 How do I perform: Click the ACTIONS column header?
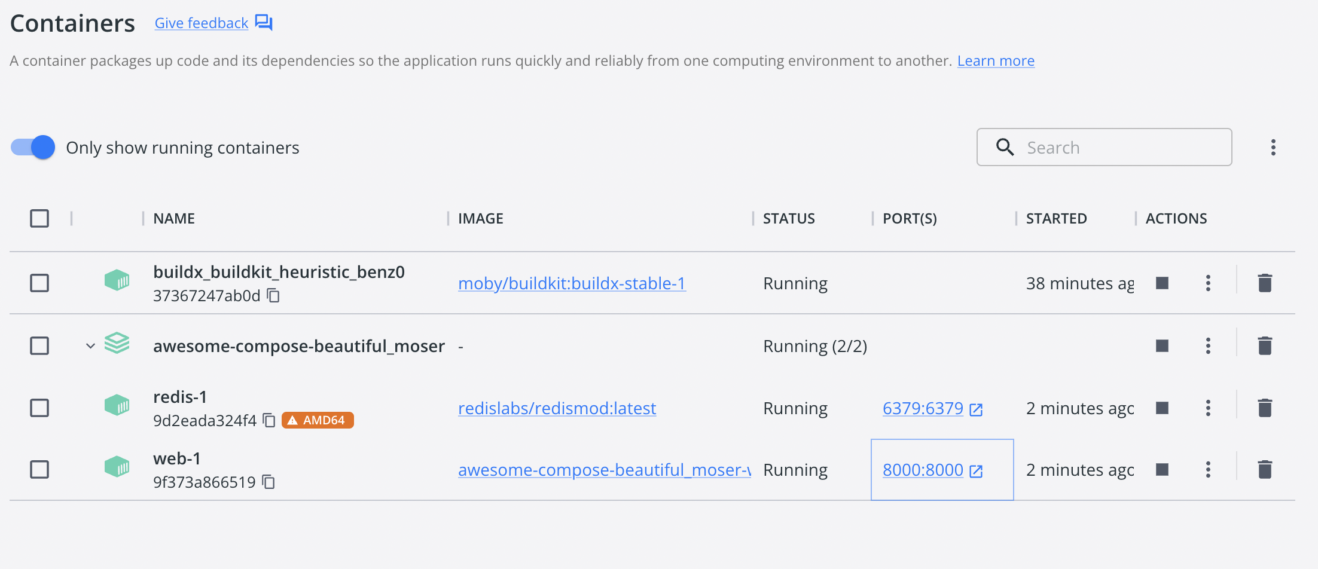pyautogui.click(x=1176, y=218)
